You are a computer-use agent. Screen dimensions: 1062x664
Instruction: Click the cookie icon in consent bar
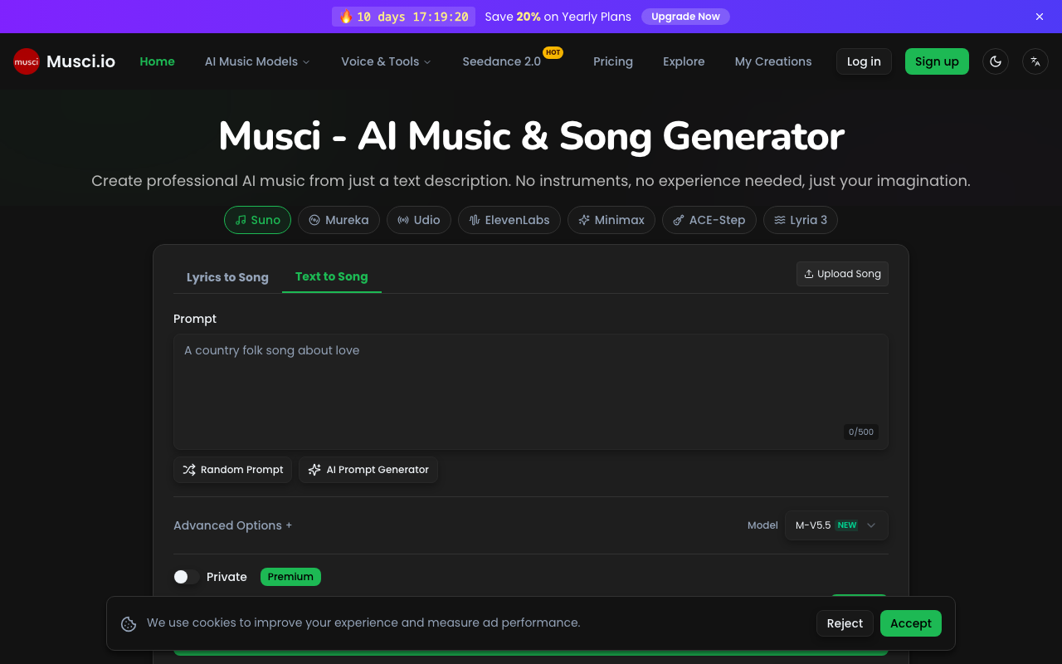[129, 623]
